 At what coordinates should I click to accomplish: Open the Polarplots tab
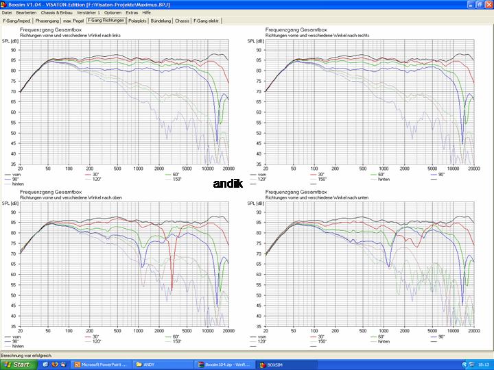(x=137, y=21)
